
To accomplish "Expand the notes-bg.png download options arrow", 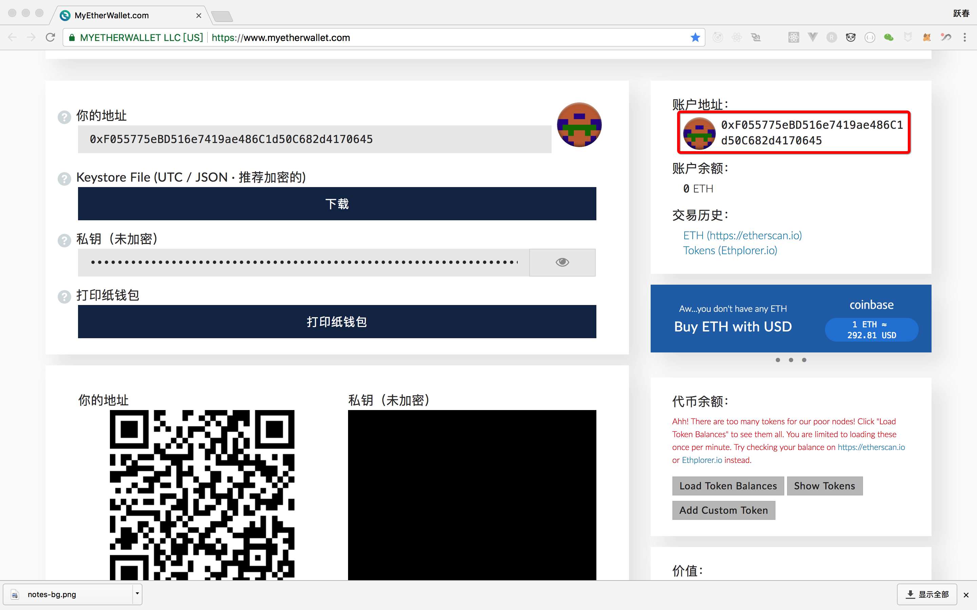I will (137, 593).
